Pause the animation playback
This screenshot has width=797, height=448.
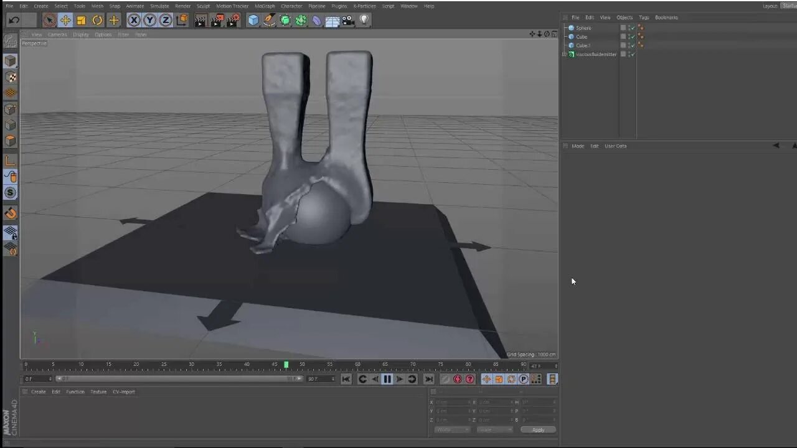(x=387, y=379)
